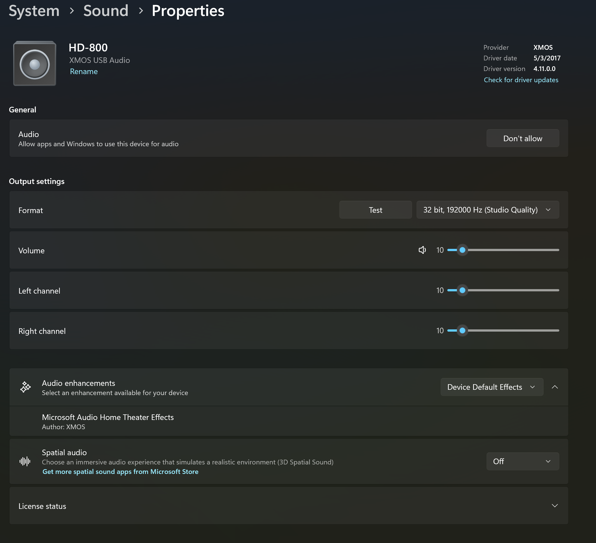Click the Left channel slider handle
Screen dimensions: 596x543
462,290
